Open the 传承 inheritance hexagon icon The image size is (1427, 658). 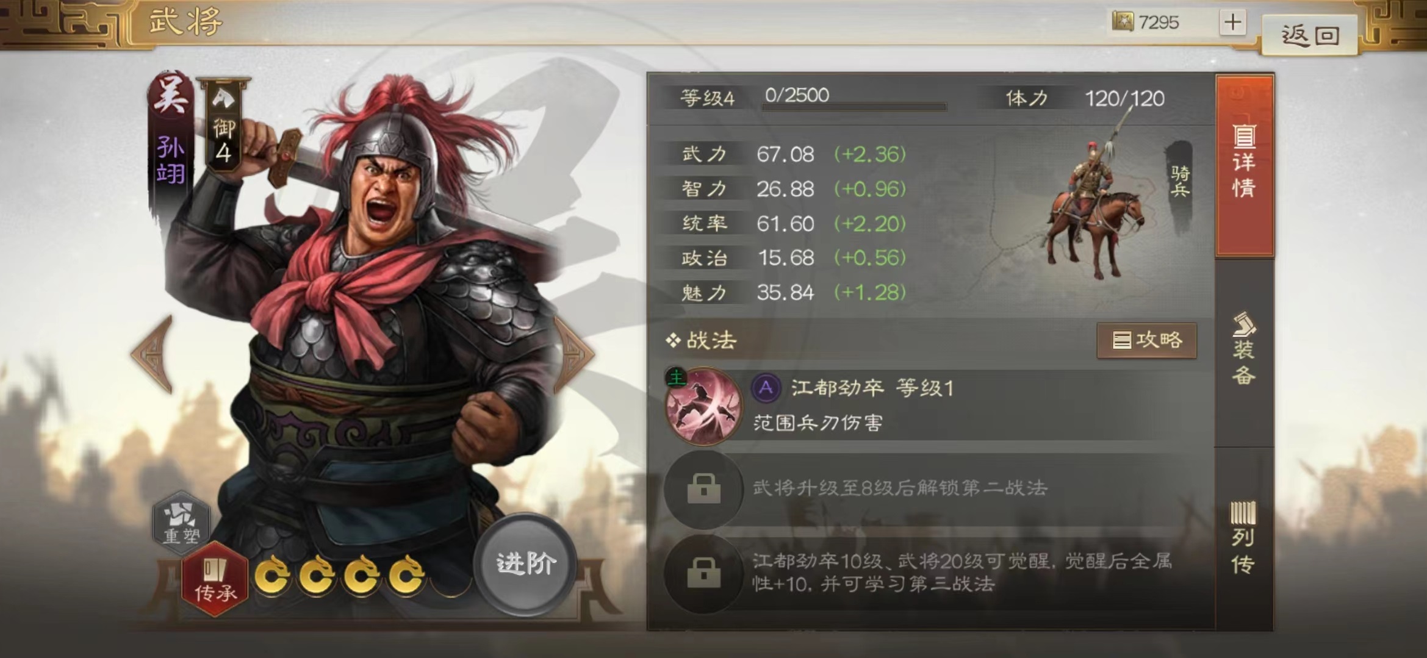coord(215,579)
